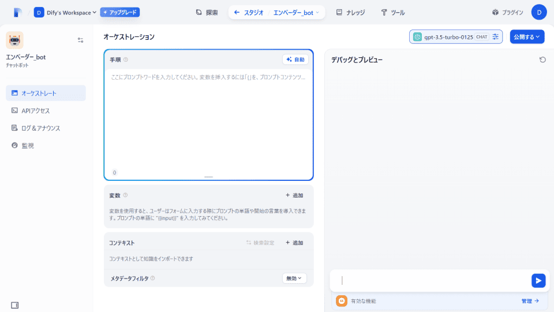
Task: Go back via スタジオ studio link
Action: 249,12
